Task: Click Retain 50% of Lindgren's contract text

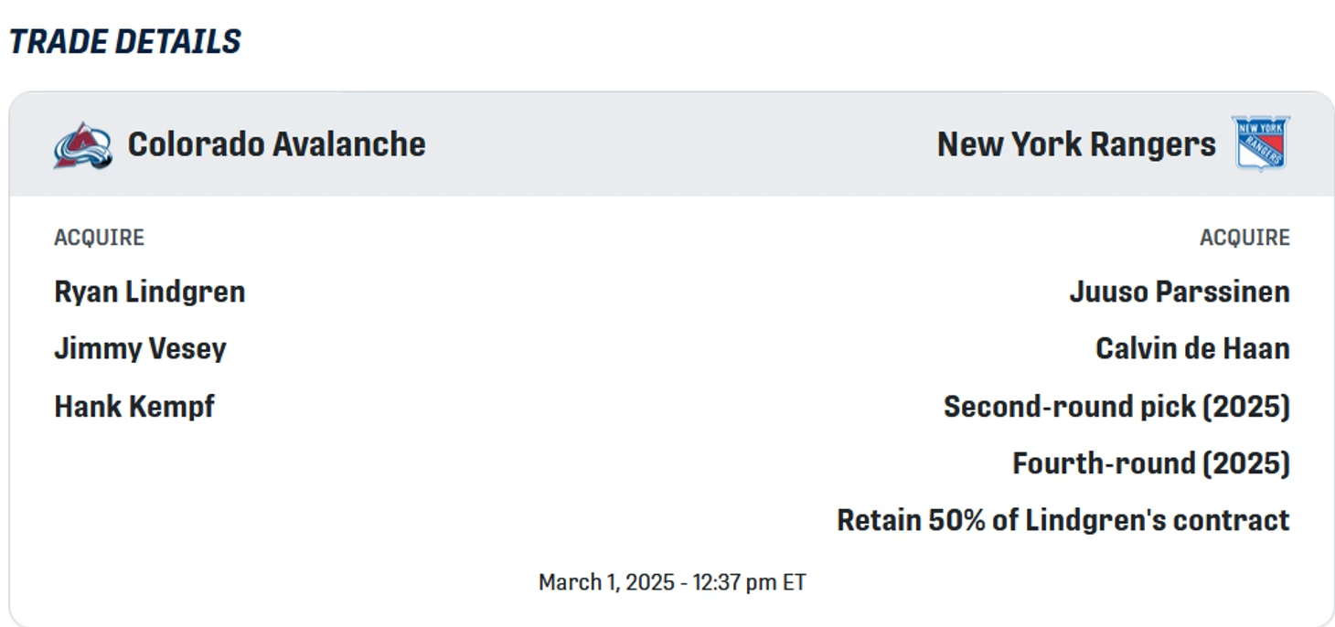Action: pyautogui.click(x=1063, y=520)
